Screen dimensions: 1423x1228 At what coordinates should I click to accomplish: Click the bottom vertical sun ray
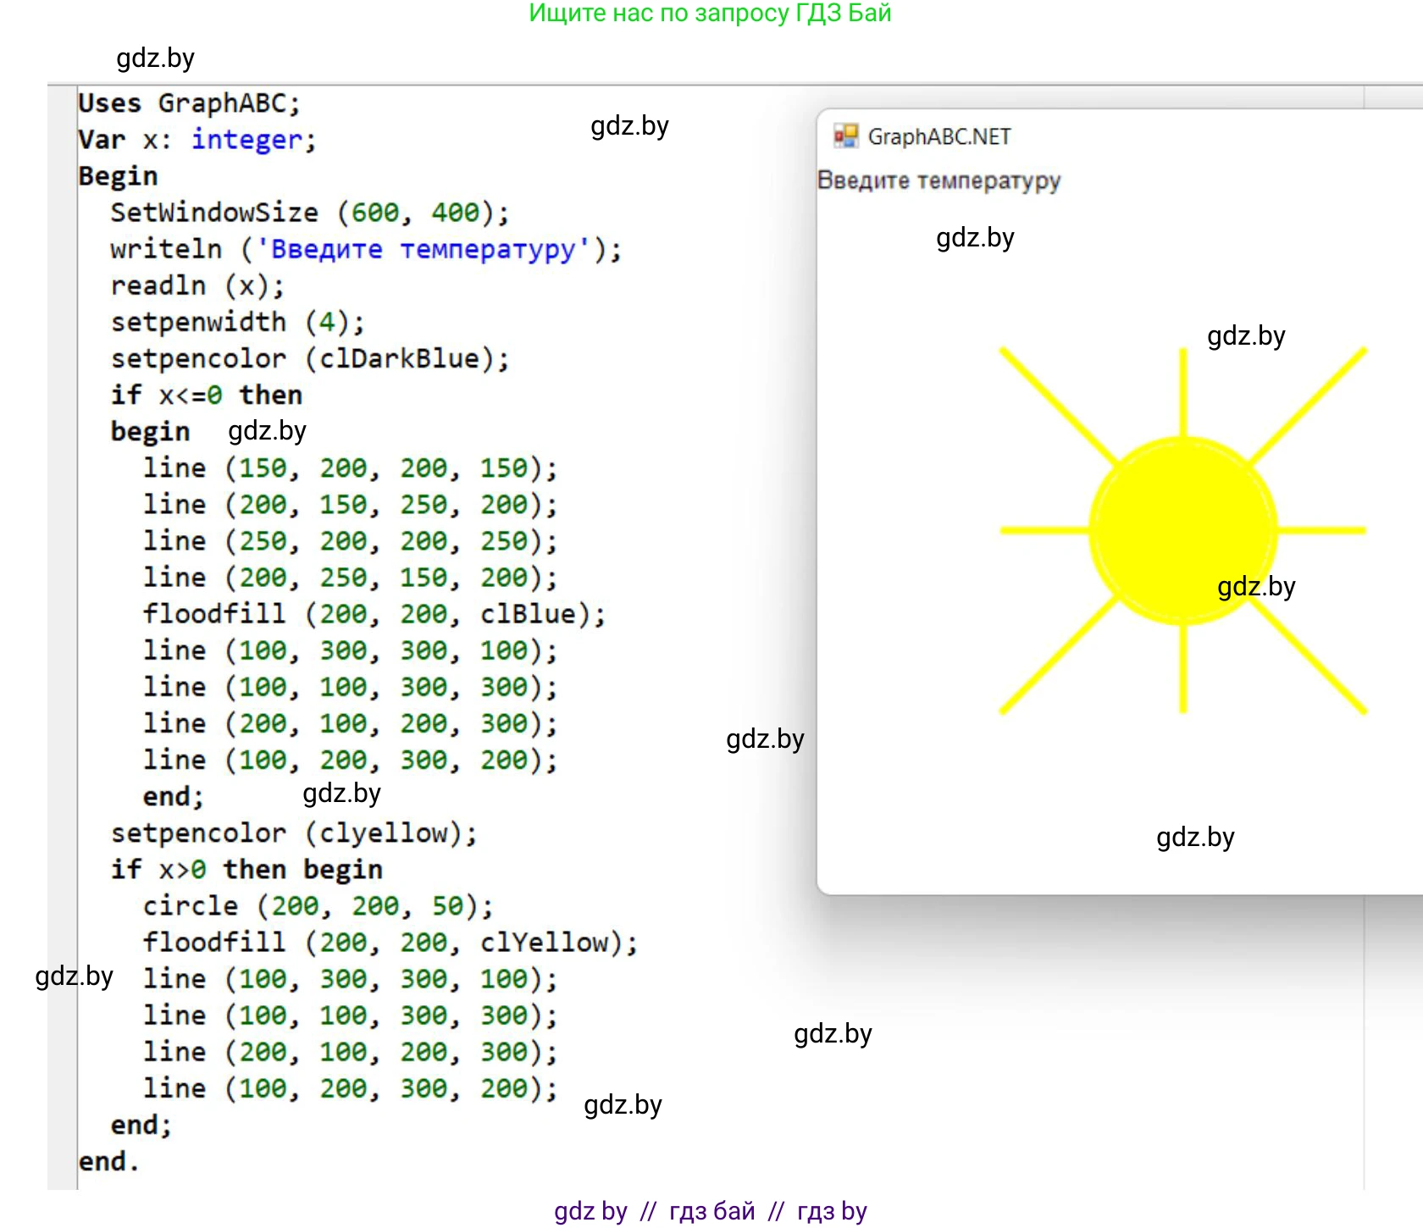point(1182,669)
